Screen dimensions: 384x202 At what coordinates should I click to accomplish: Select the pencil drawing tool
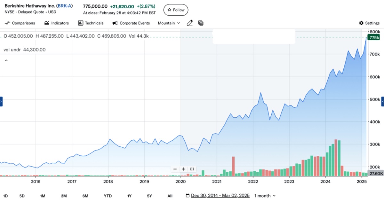pos(190,23)
